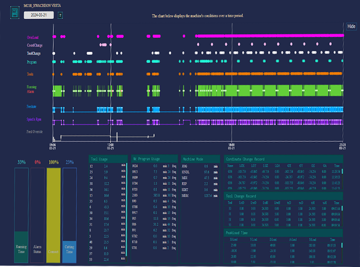Viewport: 360px width, 267px height.
Task: Toggle the ToolChange series label
Action: (x=33, y=53)
